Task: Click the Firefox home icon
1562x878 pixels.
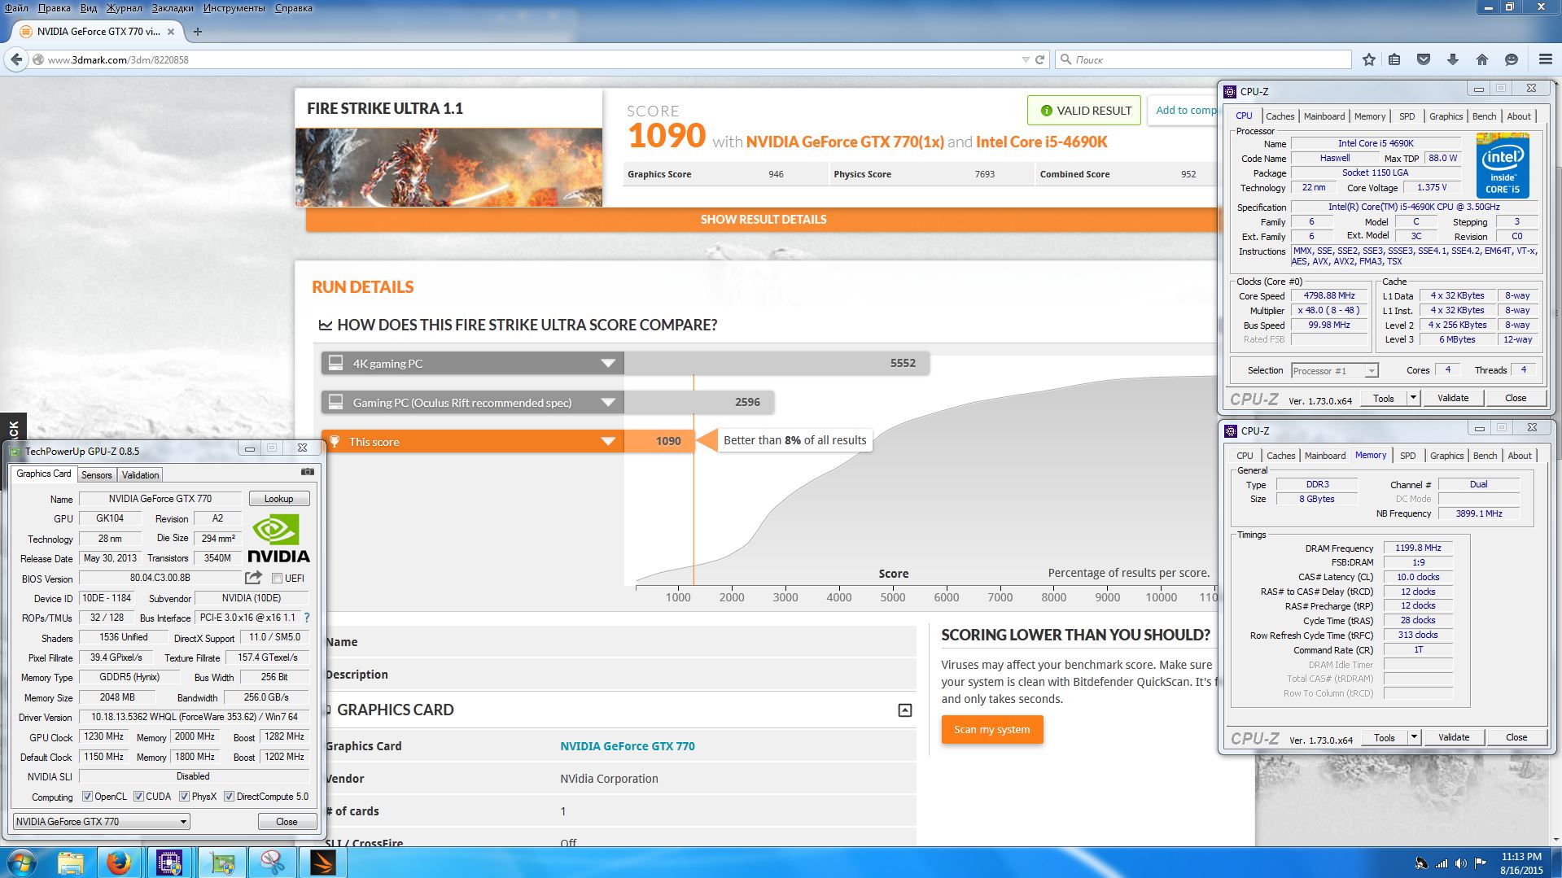Action: pyautogui.click(x=1482, y=59)
